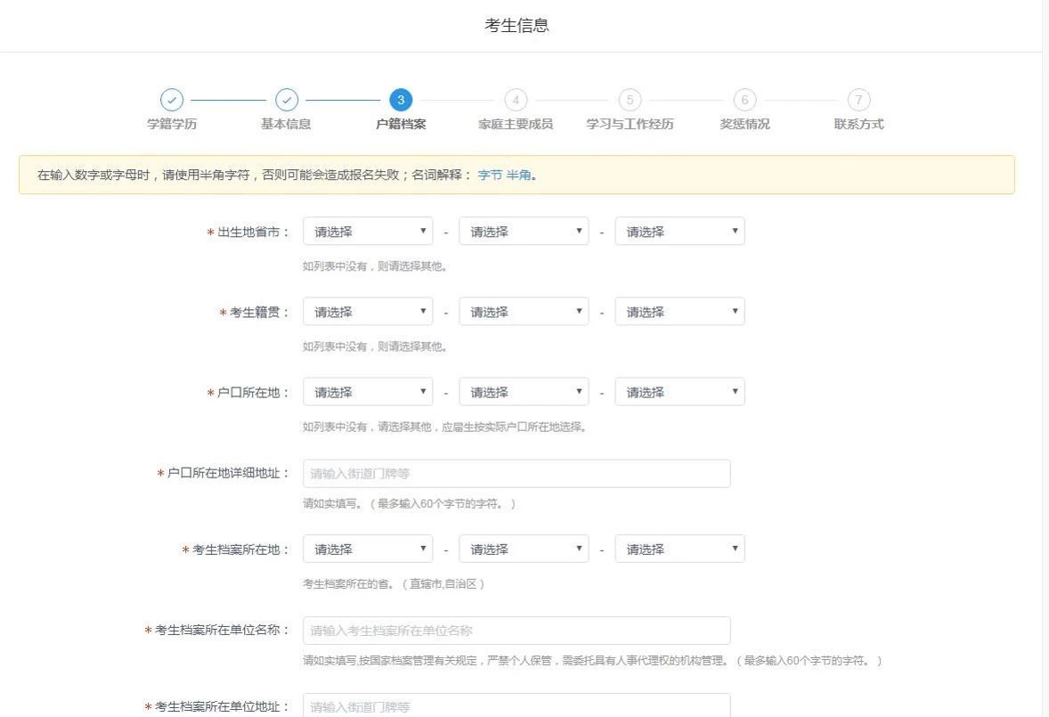Click the active step 3 户籍档案 circle
The height and width of the screenshot is (717, 1049).
click(x=401, y=100)
